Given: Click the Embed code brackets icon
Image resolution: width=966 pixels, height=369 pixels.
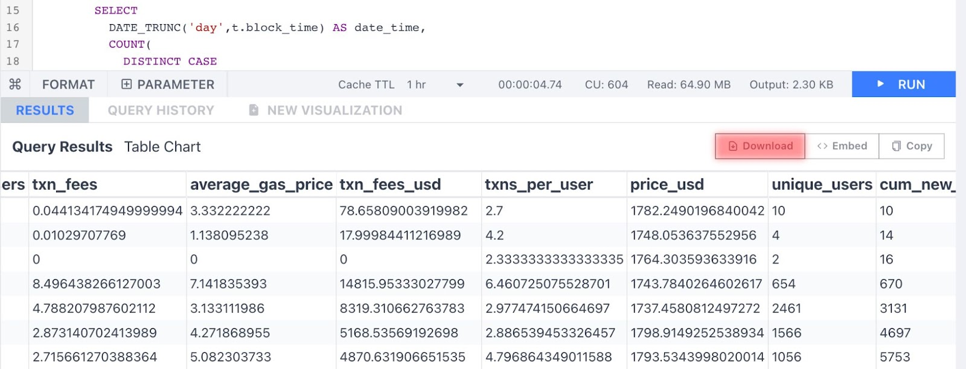Looking at the screenshot, I should (x=822, y=146).
